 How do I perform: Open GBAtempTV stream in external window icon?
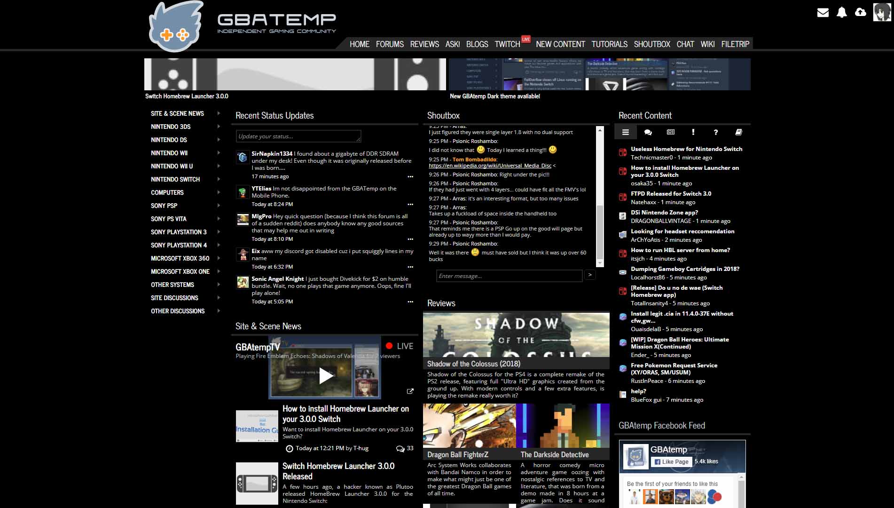[410, 391]
